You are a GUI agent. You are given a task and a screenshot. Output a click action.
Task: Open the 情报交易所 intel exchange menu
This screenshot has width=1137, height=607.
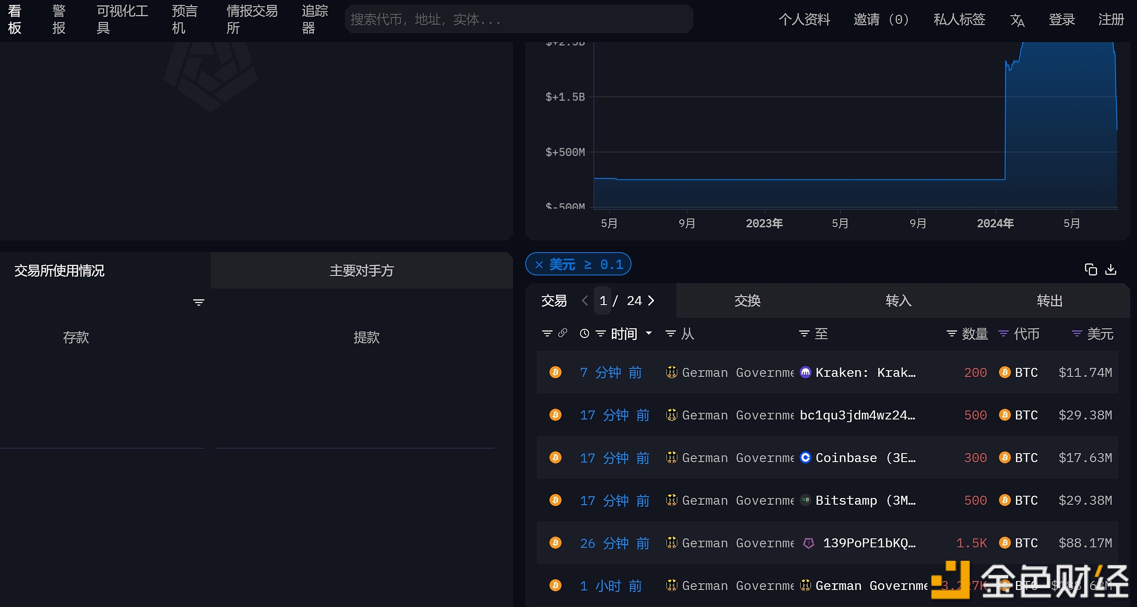tap(252, 19)
